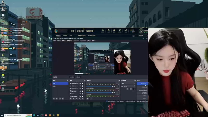
Task: Adjust video capture device 2 volume slider
Action: [x=100, y=92]
